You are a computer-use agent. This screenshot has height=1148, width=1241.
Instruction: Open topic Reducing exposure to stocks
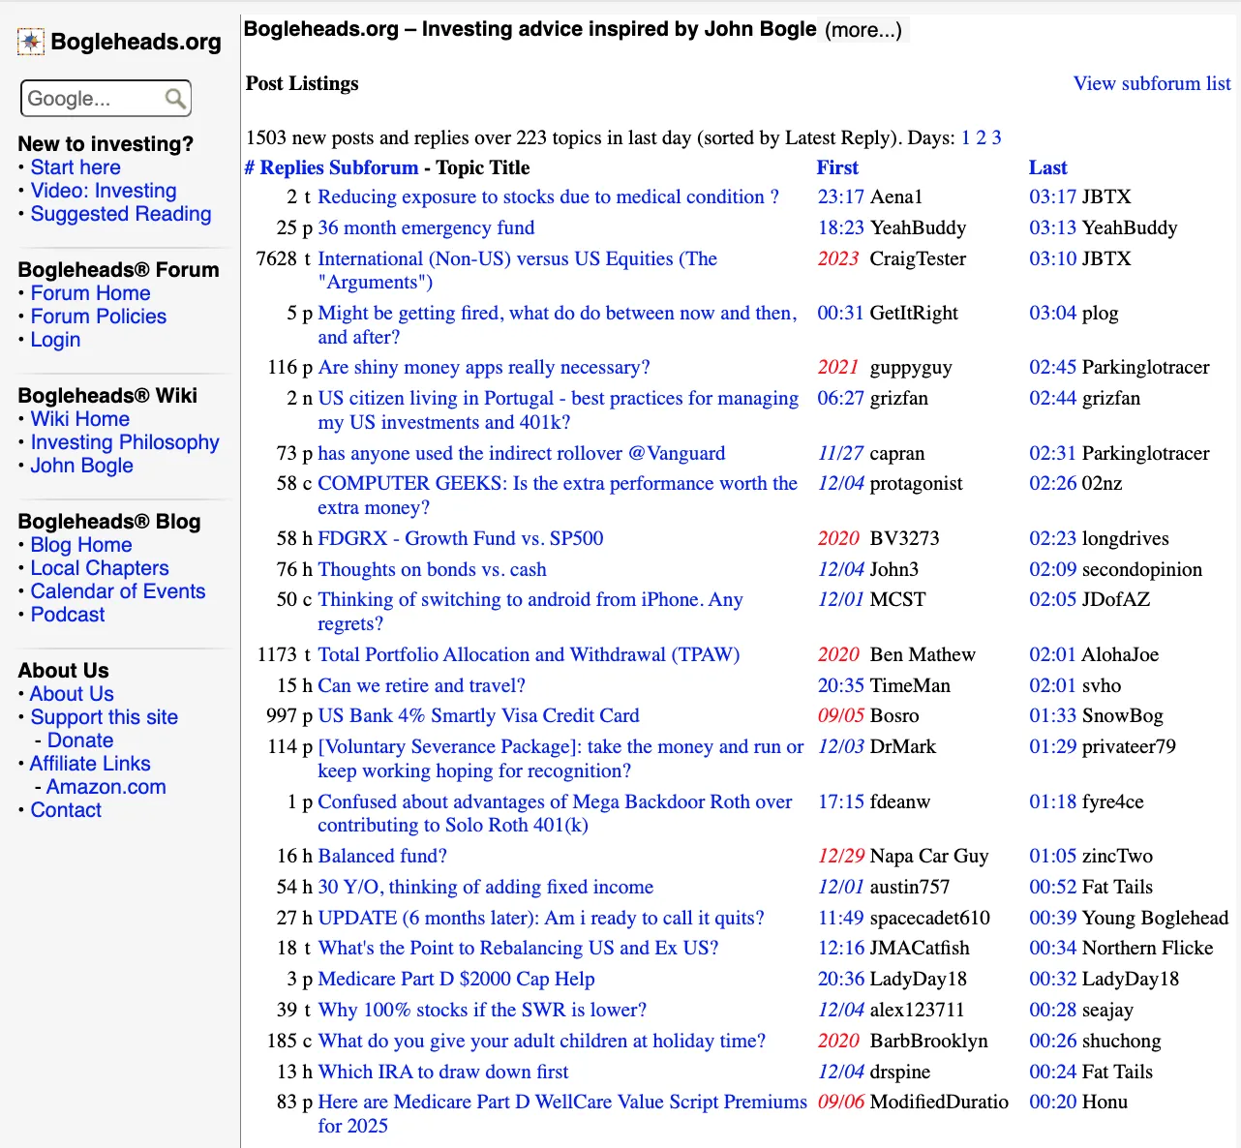coord(549,196)
